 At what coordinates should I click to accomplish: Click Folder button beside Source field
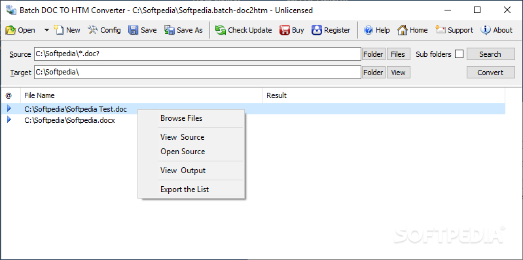tap(373, 54)
